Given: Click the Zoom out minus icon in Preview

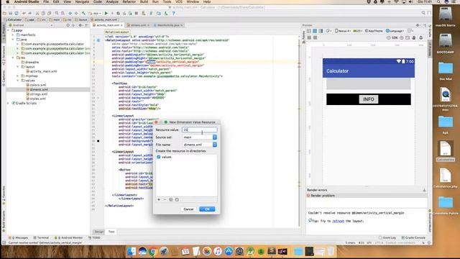Looking at the screenshot, I should click(x=388, y=37).
